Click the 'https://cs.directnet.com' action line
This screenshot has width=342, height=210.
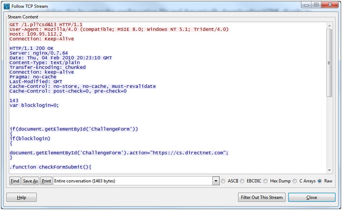click(x=119, y=153)
